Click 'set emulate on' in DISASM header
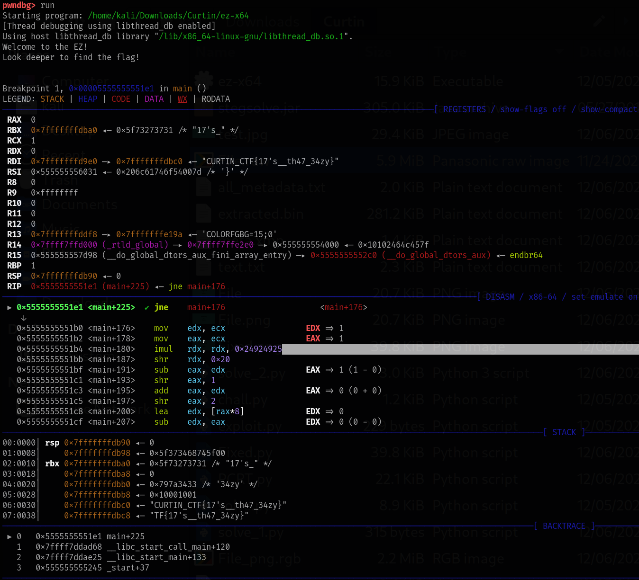 tap(604, 297)
